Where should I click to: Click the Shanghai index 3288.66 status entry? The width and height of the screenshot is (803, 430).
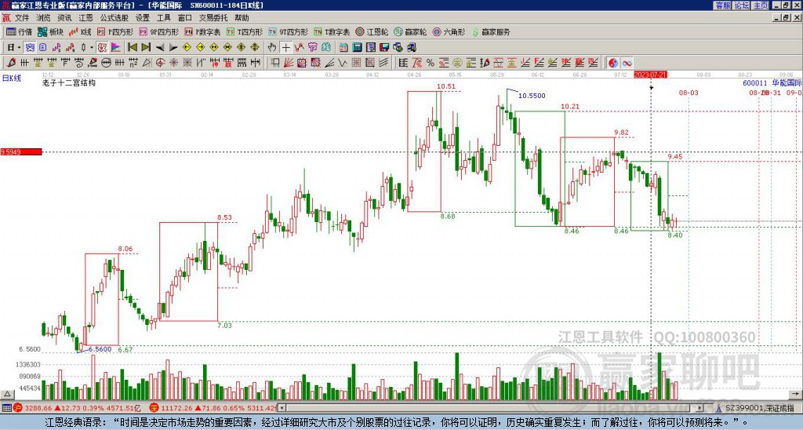pyautogui.click(x=77, y=408)
